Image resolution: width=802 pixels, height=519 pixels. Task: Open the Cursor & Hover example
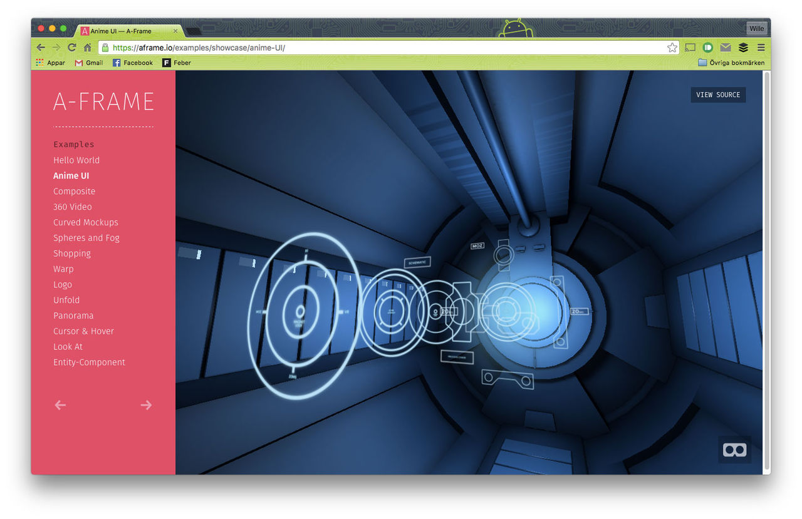point(83,331)
